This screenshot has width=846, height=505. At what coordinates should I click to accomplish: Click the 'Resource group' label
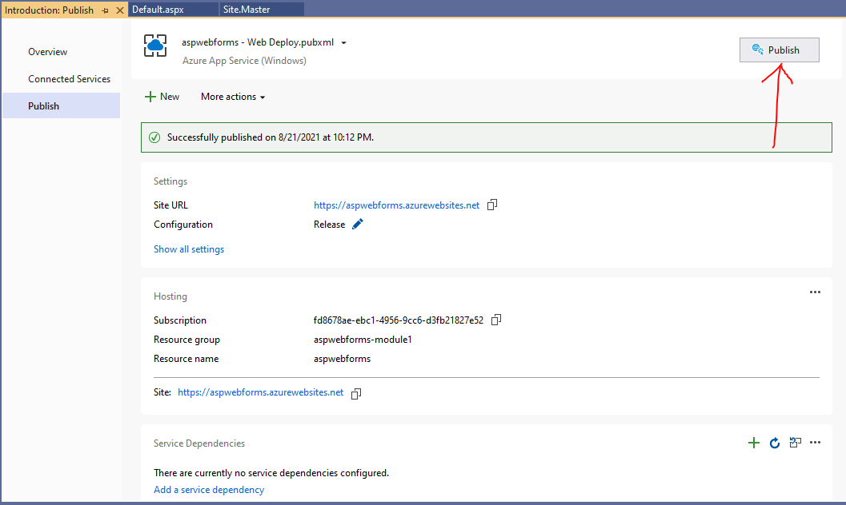(x=186, y=340)
